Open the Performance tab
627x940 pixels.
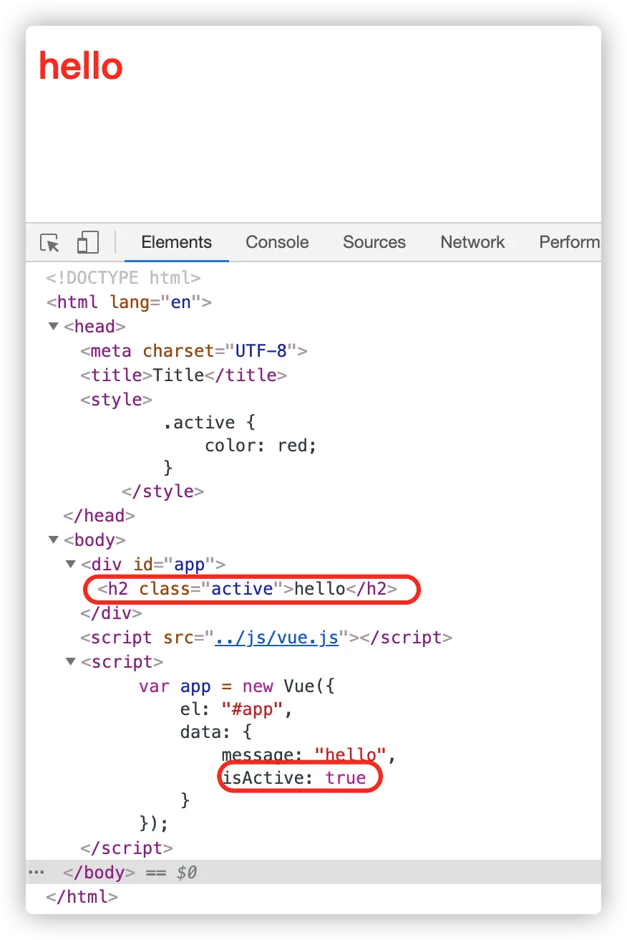[570, 242]
